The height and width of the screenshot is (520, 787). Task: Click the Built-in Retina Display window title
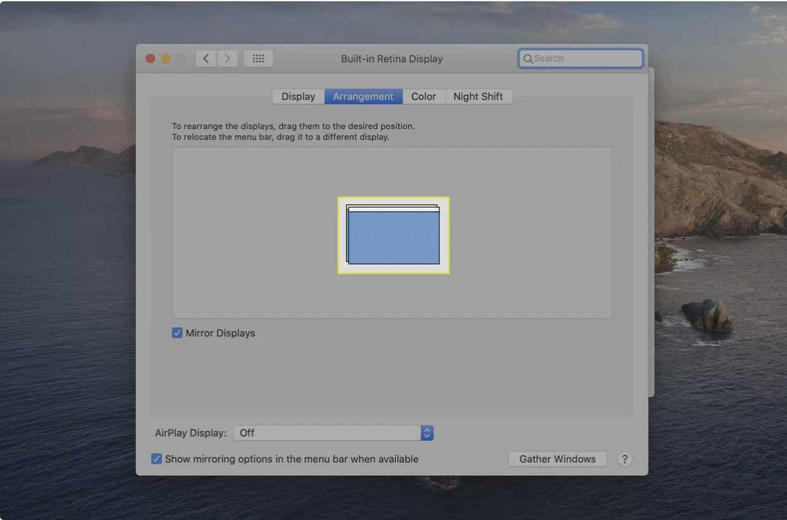[392, 59]
